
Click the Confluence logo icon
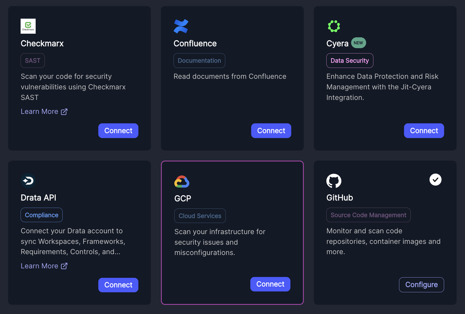point(181,26)
